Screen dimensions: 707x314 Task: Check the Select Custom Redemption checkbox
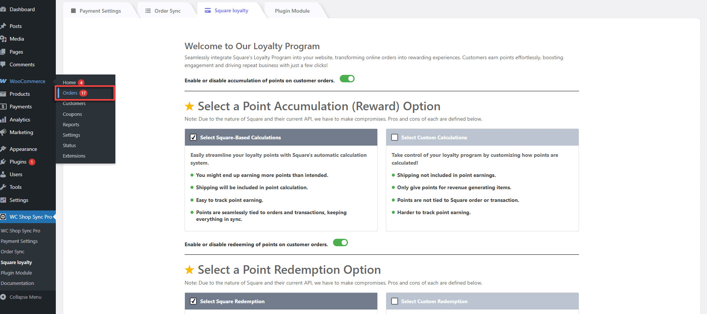(395, 301)
